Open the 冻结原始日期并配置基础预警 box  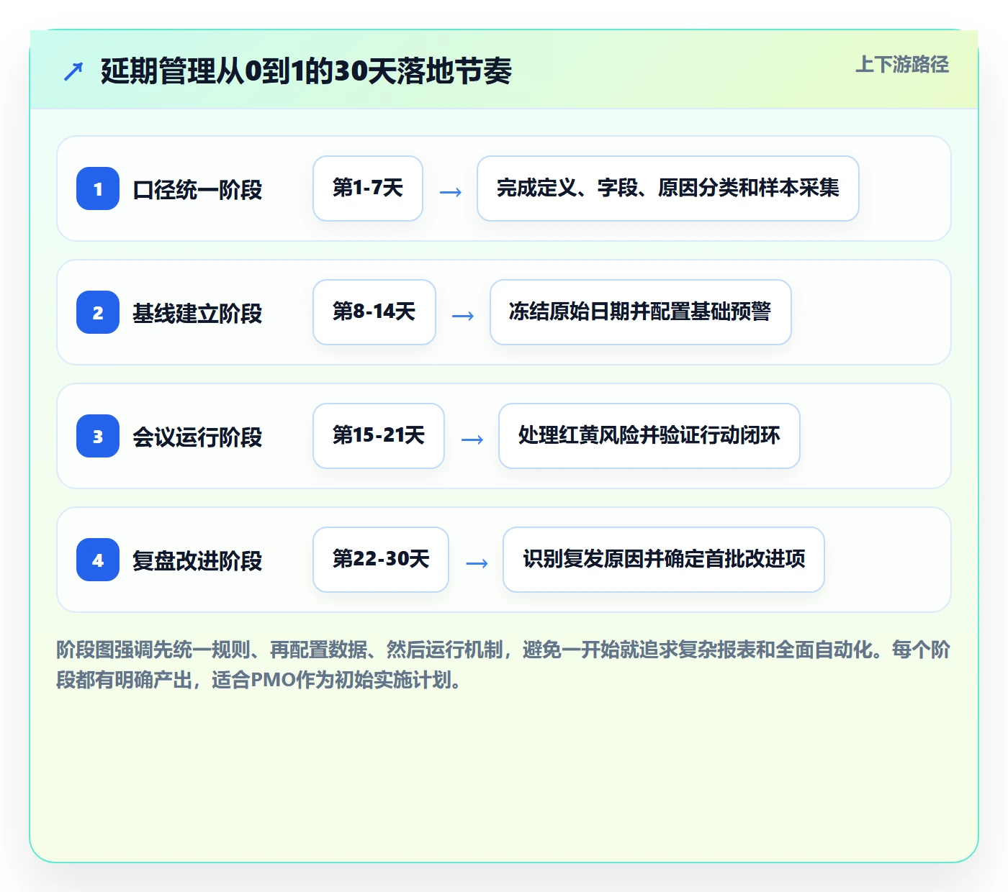click(641, 312)
